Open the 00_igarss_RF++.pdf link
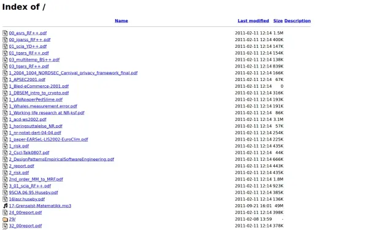368x230 pixels. click(x=29, y=40)
